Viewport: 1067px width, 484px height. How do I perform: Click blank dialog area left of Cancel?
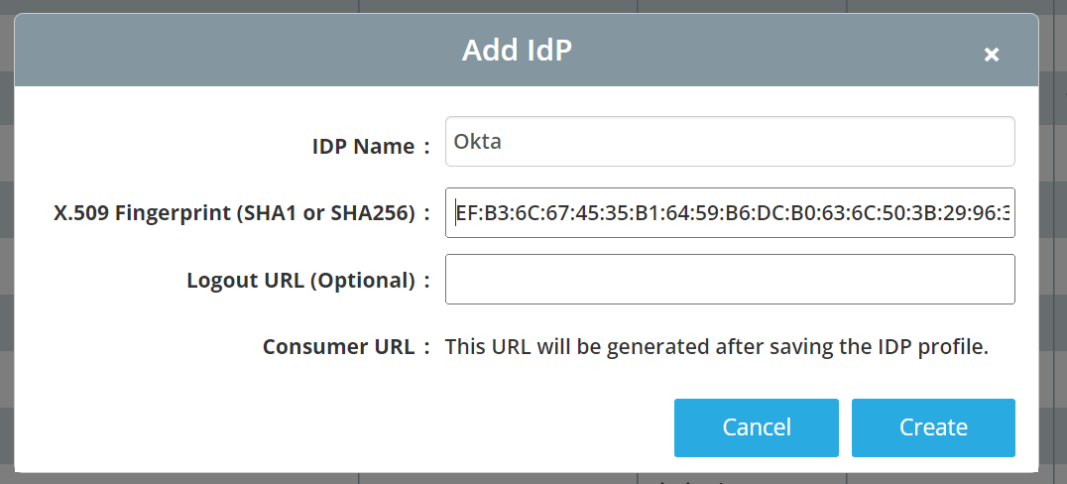pyautogui.click(x=340, y=427)
